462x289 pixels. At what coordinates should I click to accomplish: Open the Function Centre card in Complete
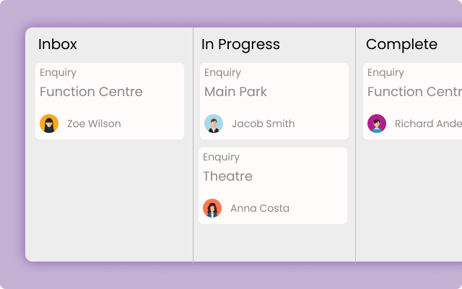pyautogui.click(x=414, y=92)
